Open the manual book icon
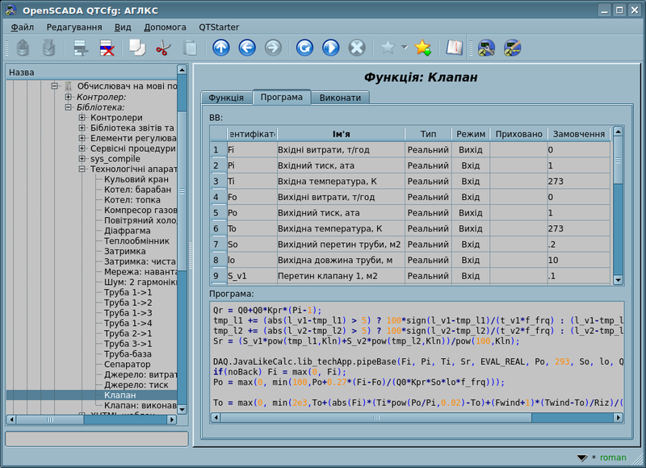 point(455,48)
